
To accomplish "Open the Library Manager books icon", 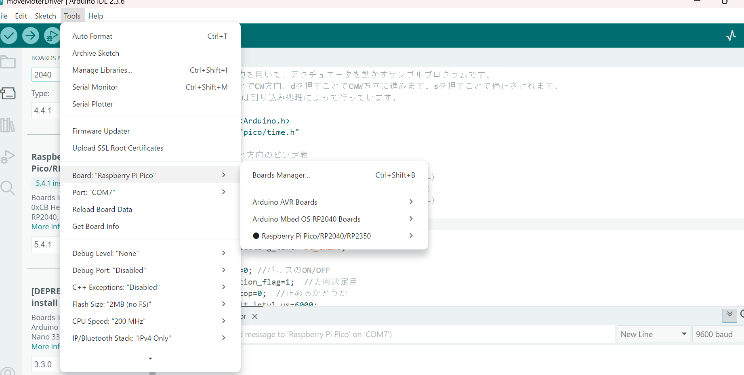I will click(8, 125).
